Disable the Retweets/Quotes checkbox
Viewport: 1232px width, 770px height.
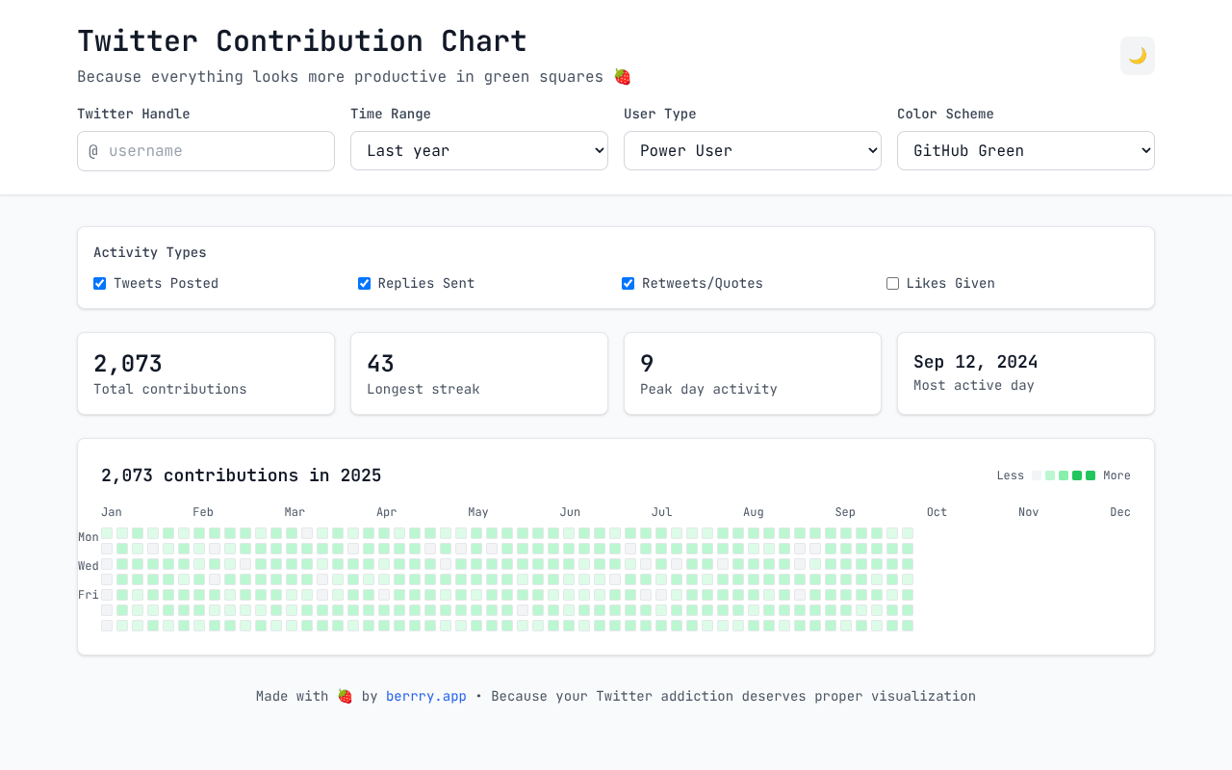[628, 283]
